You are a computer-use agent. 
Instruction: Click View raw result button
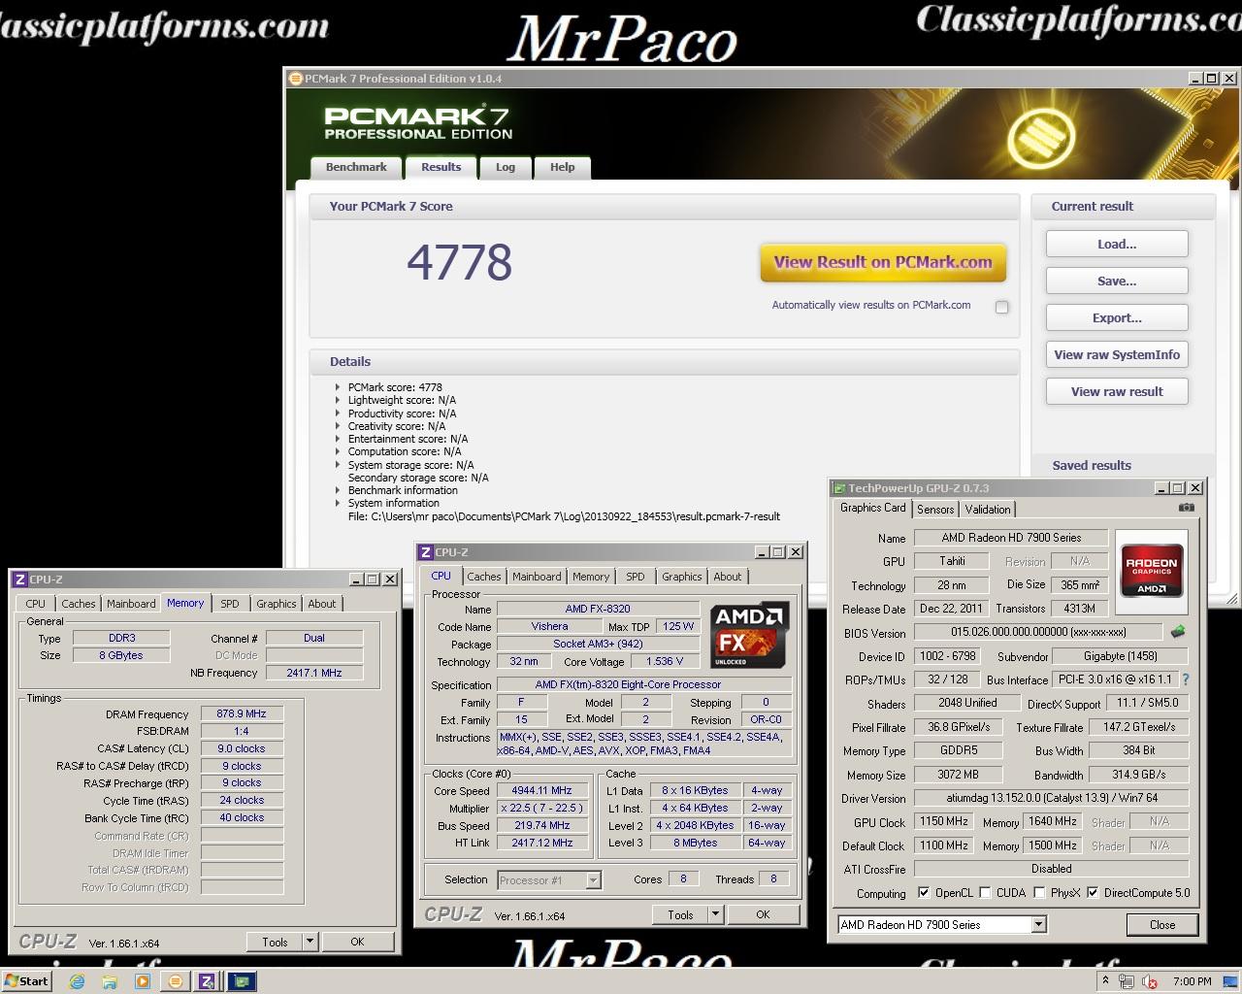(x=1117, y=391)
